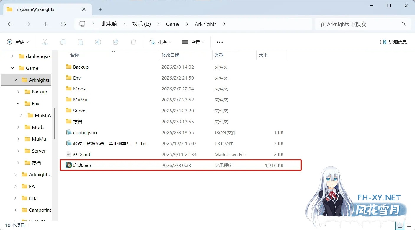This screenshot has height=230, width=415.
Task: Click the Refresh icon in the navigation bar
Action: point(63,24)
